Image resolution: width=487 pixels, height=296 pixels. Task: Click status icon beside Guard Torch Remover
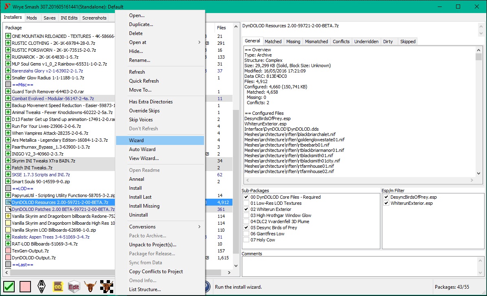pyautogui.click(x=8, y=91)
